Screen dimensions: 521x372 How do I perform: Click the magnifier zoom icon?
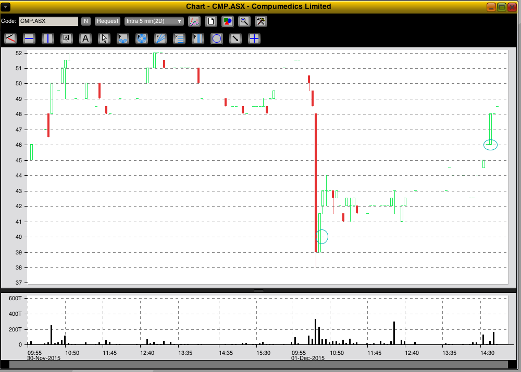[x=244, y=21]
